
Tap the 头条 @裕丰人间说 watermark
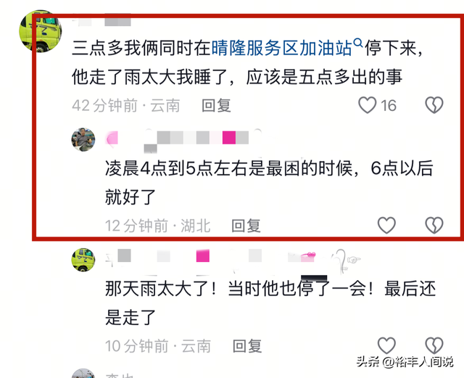405,362
